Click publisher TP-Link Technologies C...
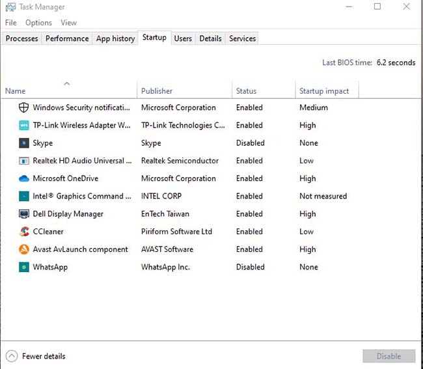This screenshot has height=369, width=423. pos(183,125)
